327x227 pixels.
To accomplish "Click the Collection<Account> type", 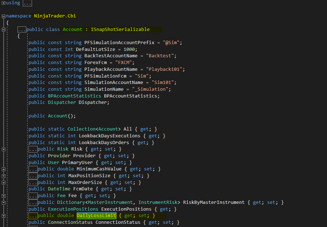I will pyautogui.click(x=94, y=129).
